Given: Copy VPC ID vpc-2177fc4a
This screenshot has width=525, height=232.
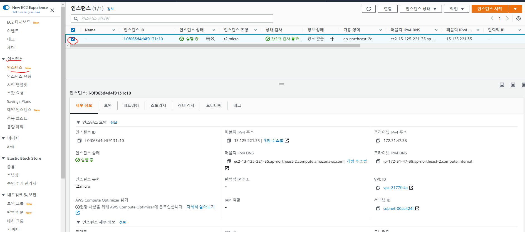Looking at the screenshot, I should pyautogui.click(x=378, y=188).
